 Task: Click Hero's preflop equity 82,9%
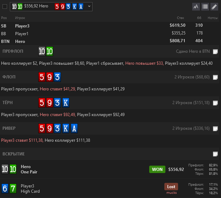tap(213, 165)
